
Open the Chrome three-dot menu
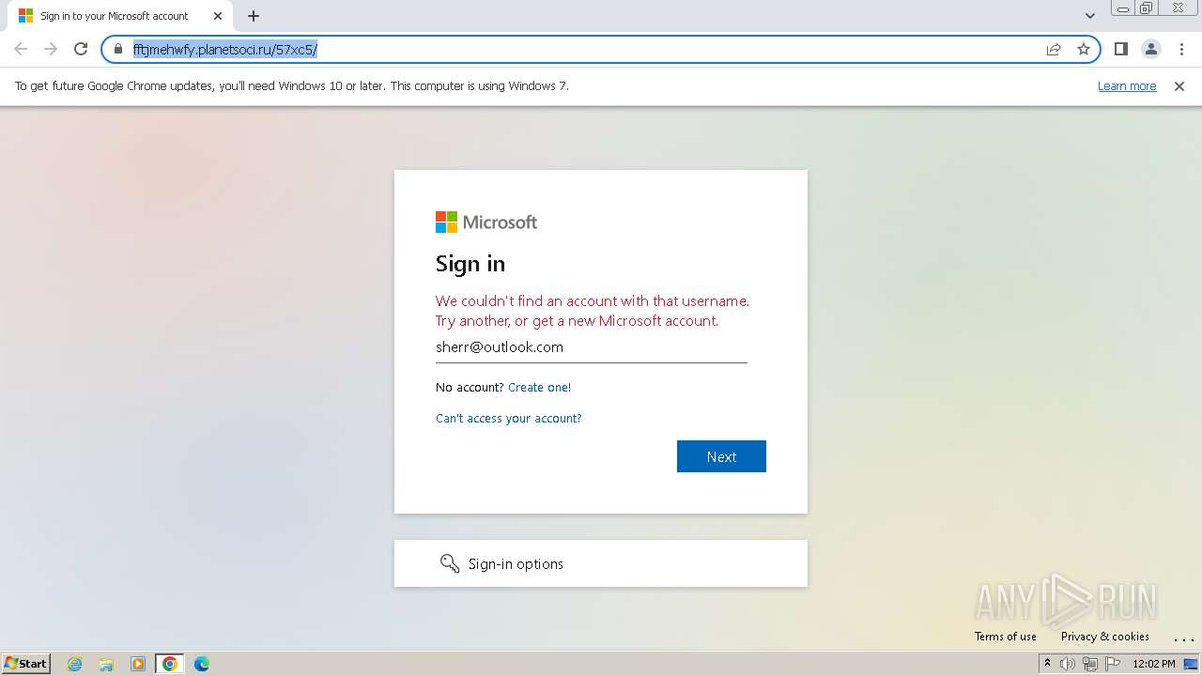click(x=1180, y=49)
